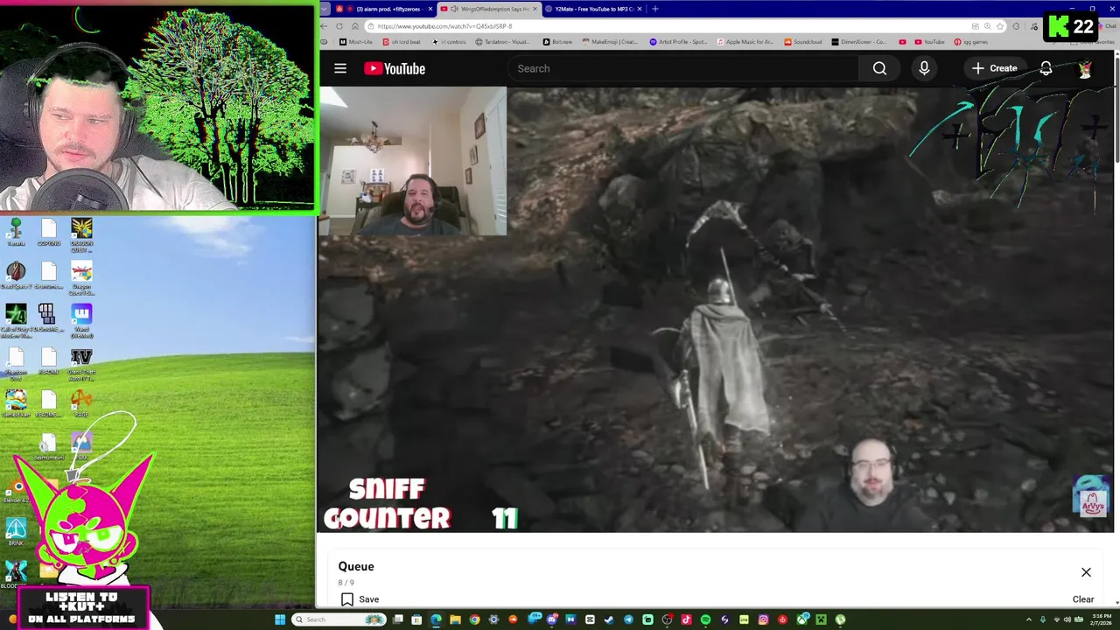Screen dimensions: 1120x630
Task: Open Google Chrome from the taskbar
Action: click(474, 619)
